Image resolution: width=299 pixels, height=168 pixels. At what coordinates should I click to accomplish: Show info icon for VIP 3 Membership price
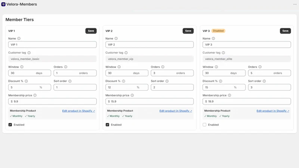coord(229,95)
